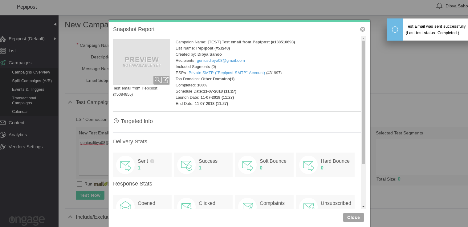Screen dimensions: 468x227
Task: Click the info icon next to Sent
Action: pos(152,161)
